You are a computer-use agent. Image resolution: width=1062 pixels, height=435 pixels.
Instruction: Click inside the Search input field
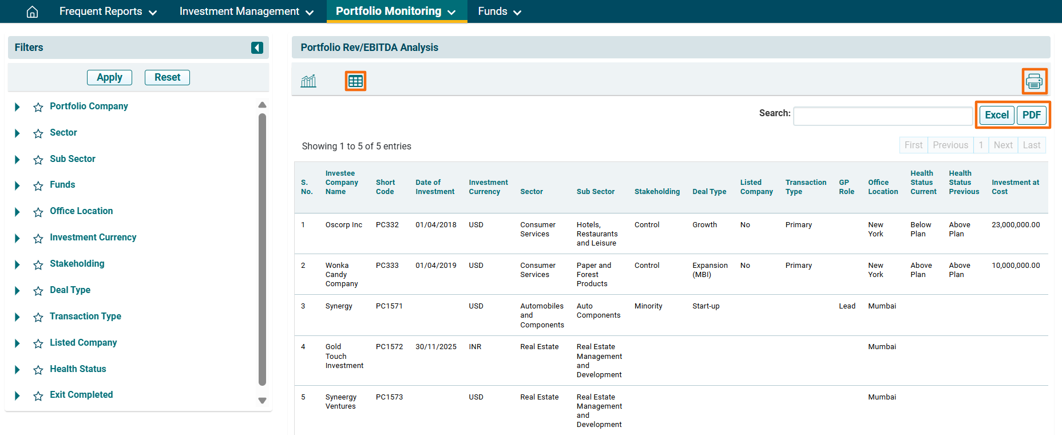882,116
